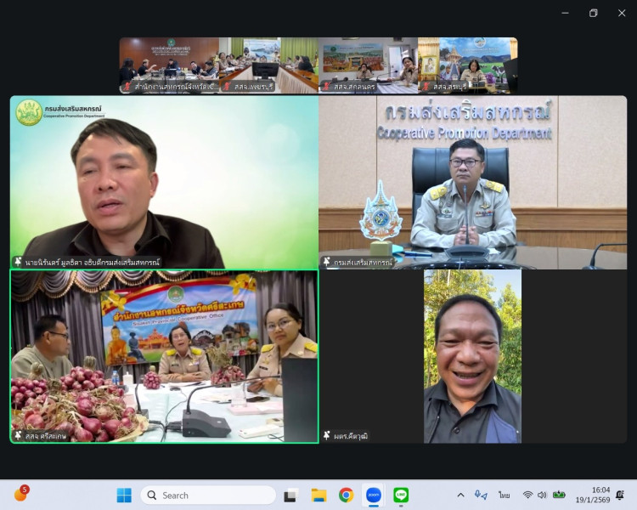Open Task View in the taskbar

pos(290,495)
